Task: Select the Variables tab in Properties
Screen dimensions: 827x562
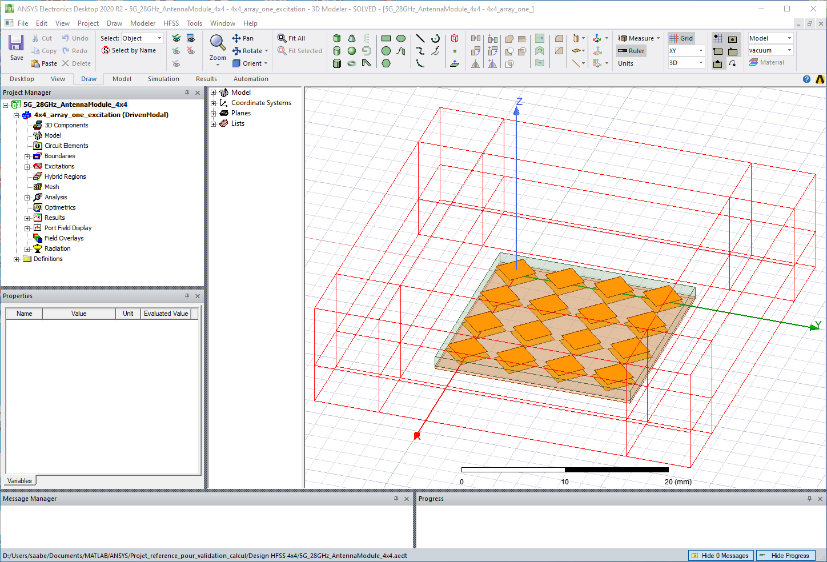Action: (19, 481)
